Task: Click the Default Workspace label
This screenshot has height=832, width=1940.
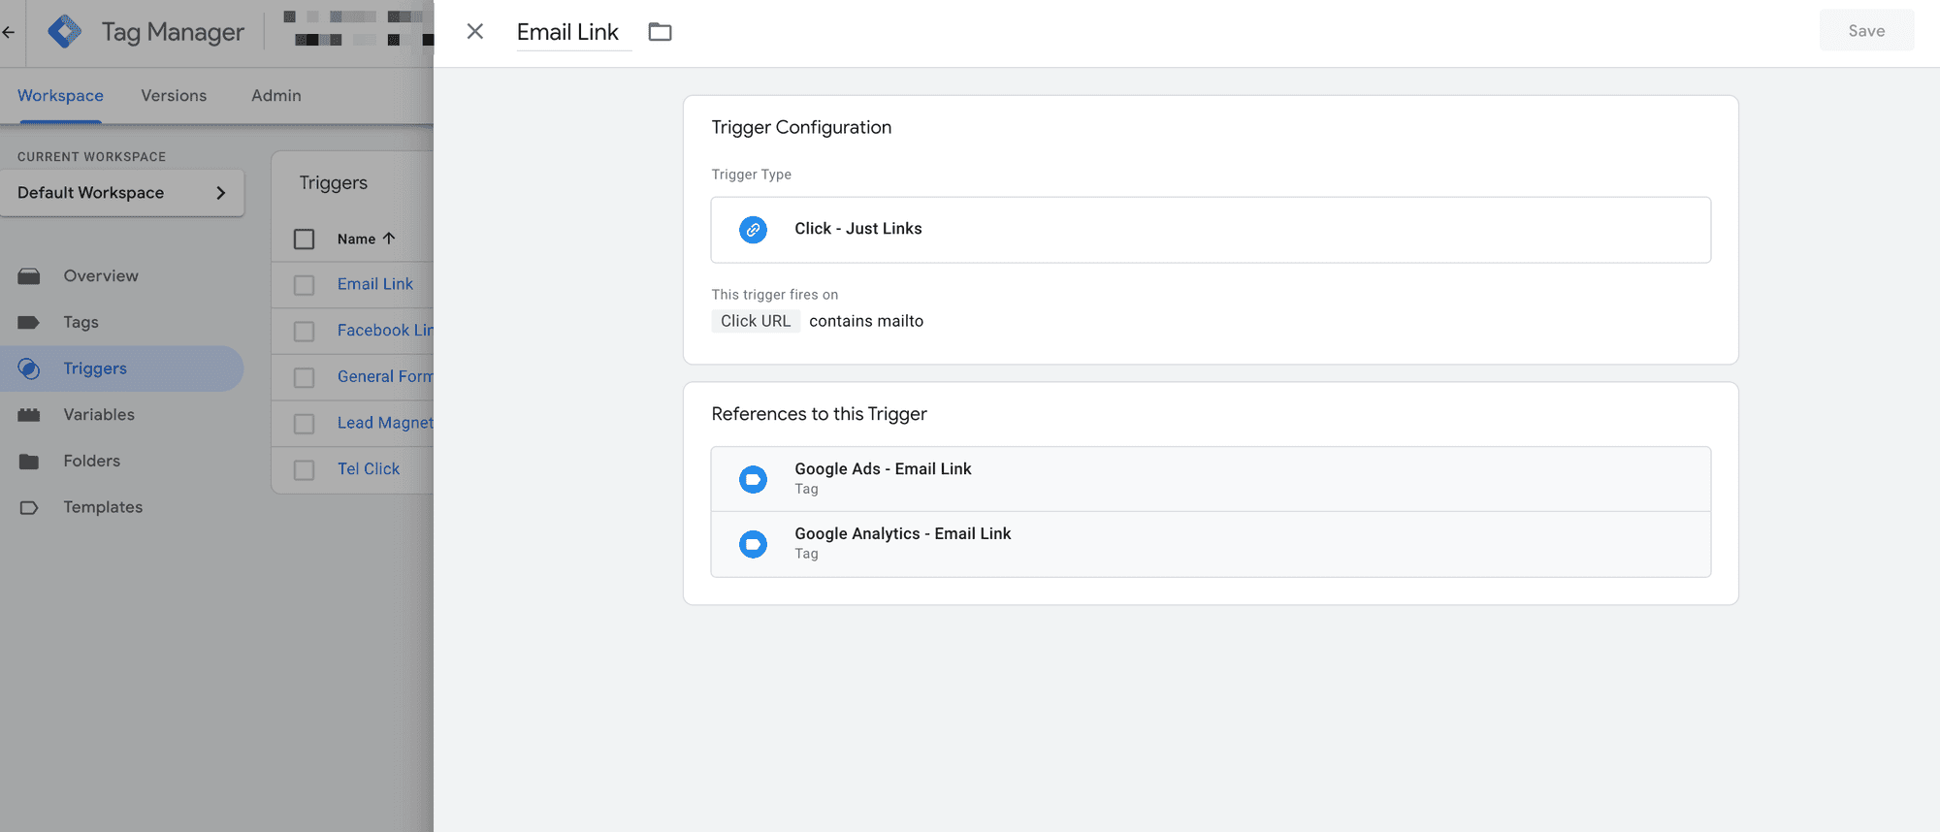Action: pyautogui.click(x=90, y=193)
